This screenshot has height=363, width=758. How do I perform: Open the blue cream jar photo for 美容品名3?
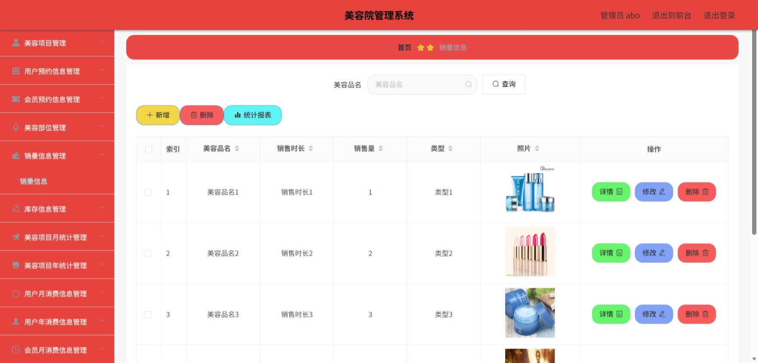[530, 313]
